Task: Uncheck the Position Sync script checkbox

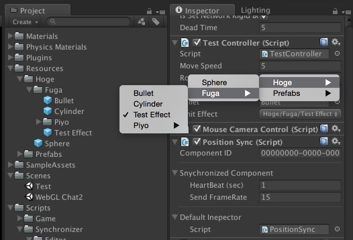Action: click(x=197, y=142)
